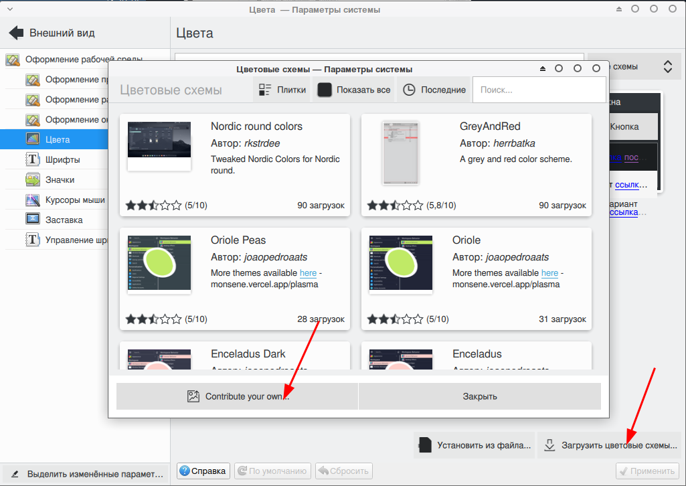Select the Шрифты sidebar icon
The height and width of the screenshot is (486, 686).
pos(33,160)
